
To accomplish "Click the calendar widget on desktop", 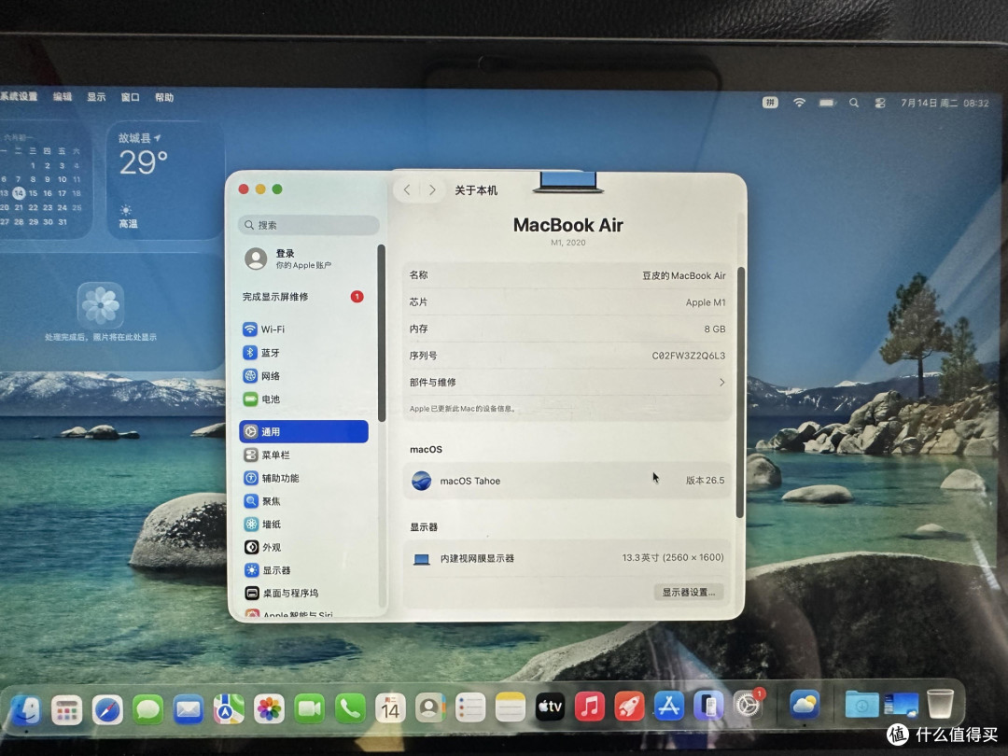I will tap(45, 180).
